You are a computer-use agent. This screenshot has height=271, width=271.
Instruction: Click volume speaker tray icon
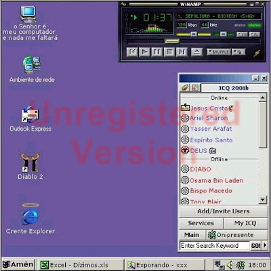[x=230, y=265]
